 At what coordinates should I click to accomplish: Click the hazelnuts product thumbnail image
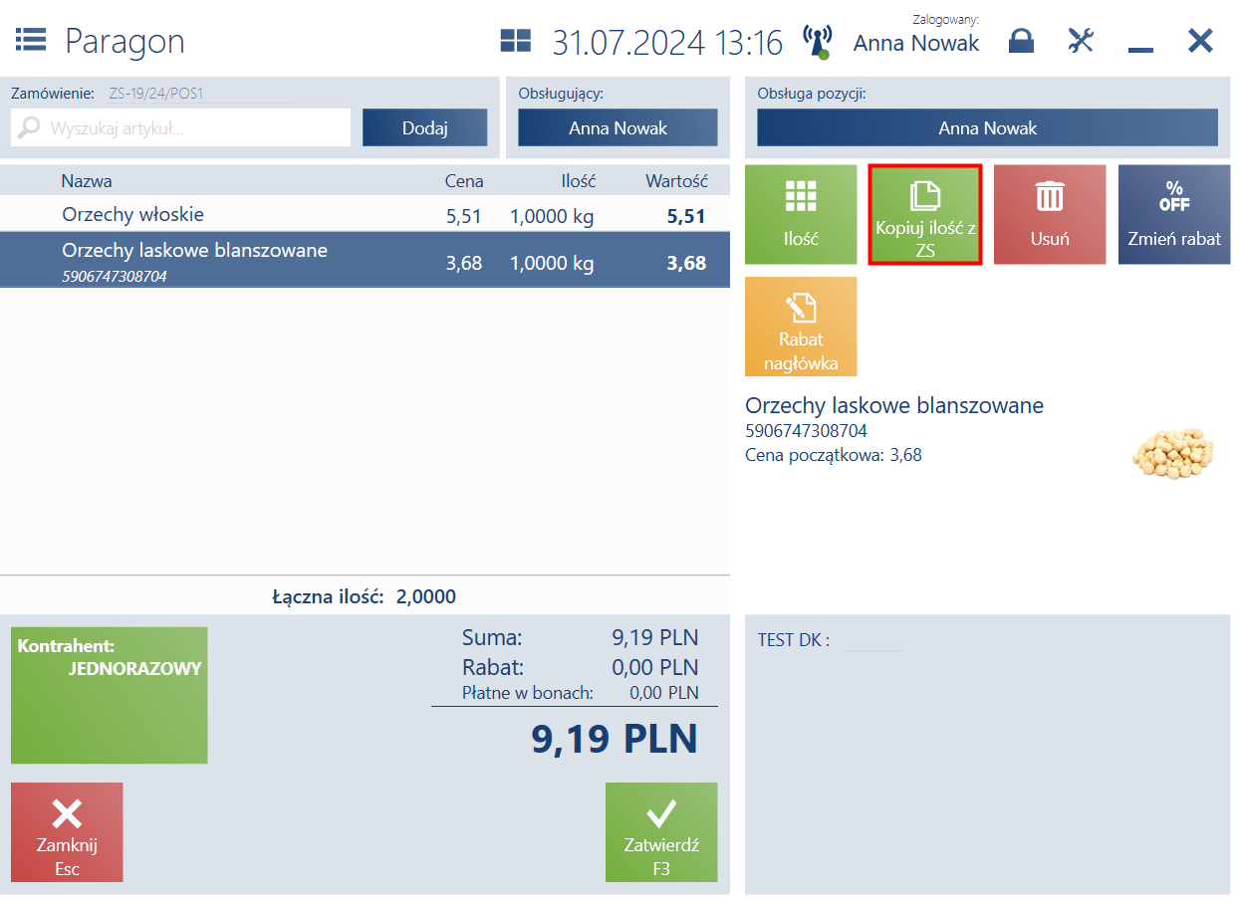click(x=1173, y=452)
